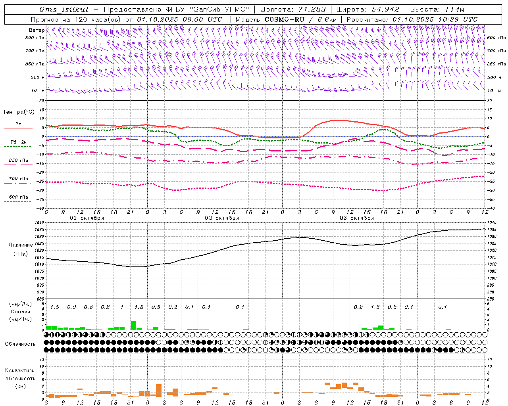Screen dimensions: 508x406
Task: Click the text "ЗапСиб УГМС" in the header
Action: 219,10
